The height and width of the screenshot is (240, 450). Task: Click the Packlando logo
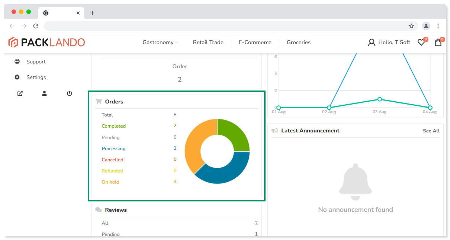(47, 42)
